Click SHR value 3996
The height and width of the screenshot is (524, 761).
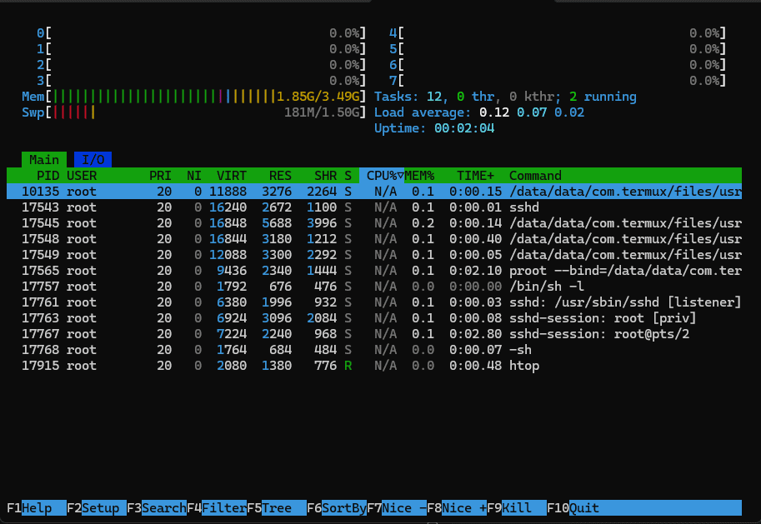322,223
